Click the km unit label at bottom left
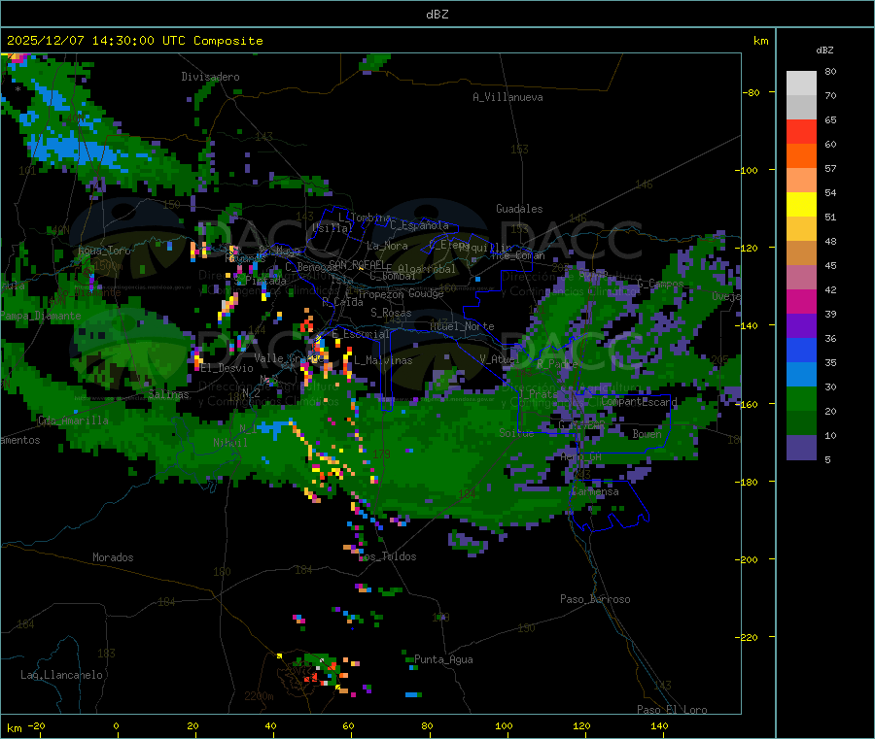This screenshot has height=739, width=875. 14,728
